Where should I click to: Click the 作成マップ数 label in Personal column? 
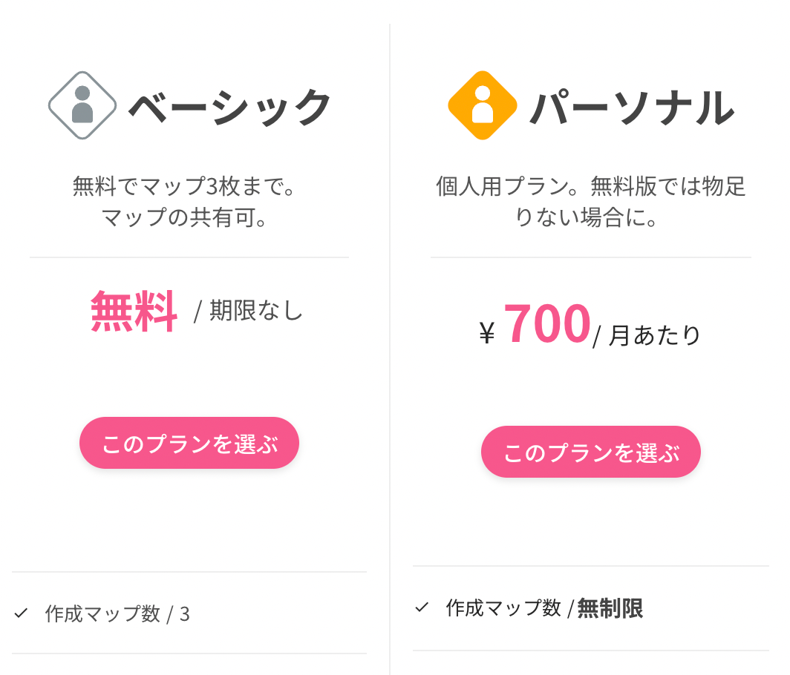pyautogui.click(x=503, y=608)
